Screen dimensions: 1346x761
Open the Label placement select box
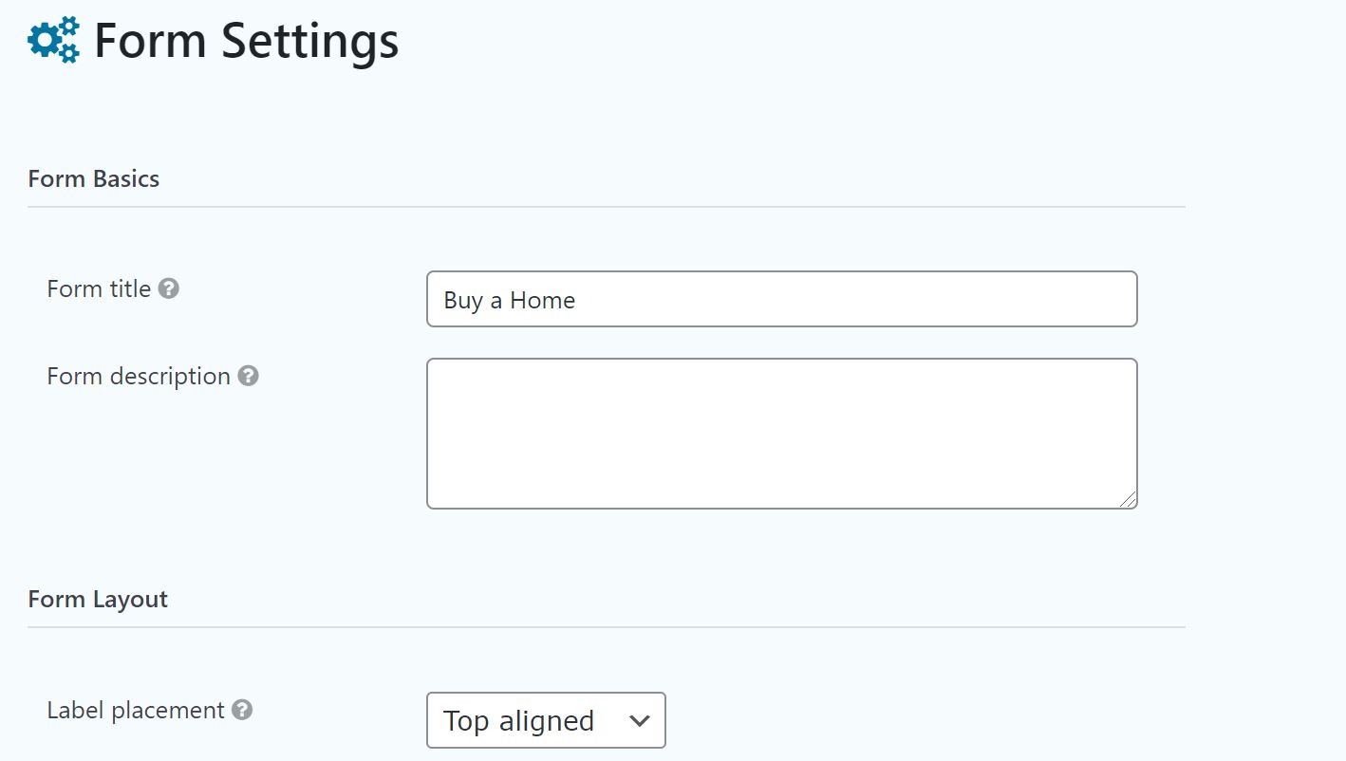coord(546,720)
